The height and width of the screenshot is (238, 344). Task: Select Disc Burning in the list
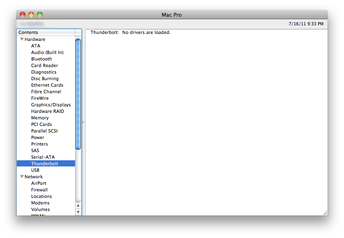coord(45,79)
